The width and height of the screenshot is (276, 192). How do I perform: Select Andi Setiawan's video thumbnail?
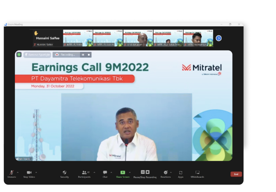click(x=138, y=38)
